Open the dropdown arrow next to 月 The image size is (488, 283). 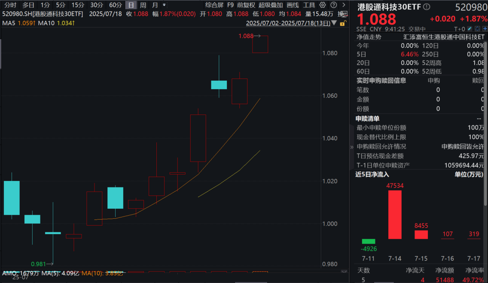(164, 6)
